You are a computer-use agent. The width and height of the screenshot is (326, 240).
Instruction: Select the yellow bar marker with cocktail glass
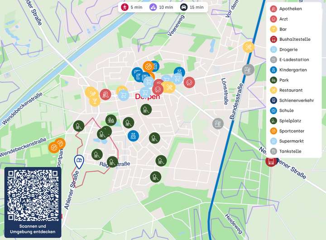[x=95, y=101]
